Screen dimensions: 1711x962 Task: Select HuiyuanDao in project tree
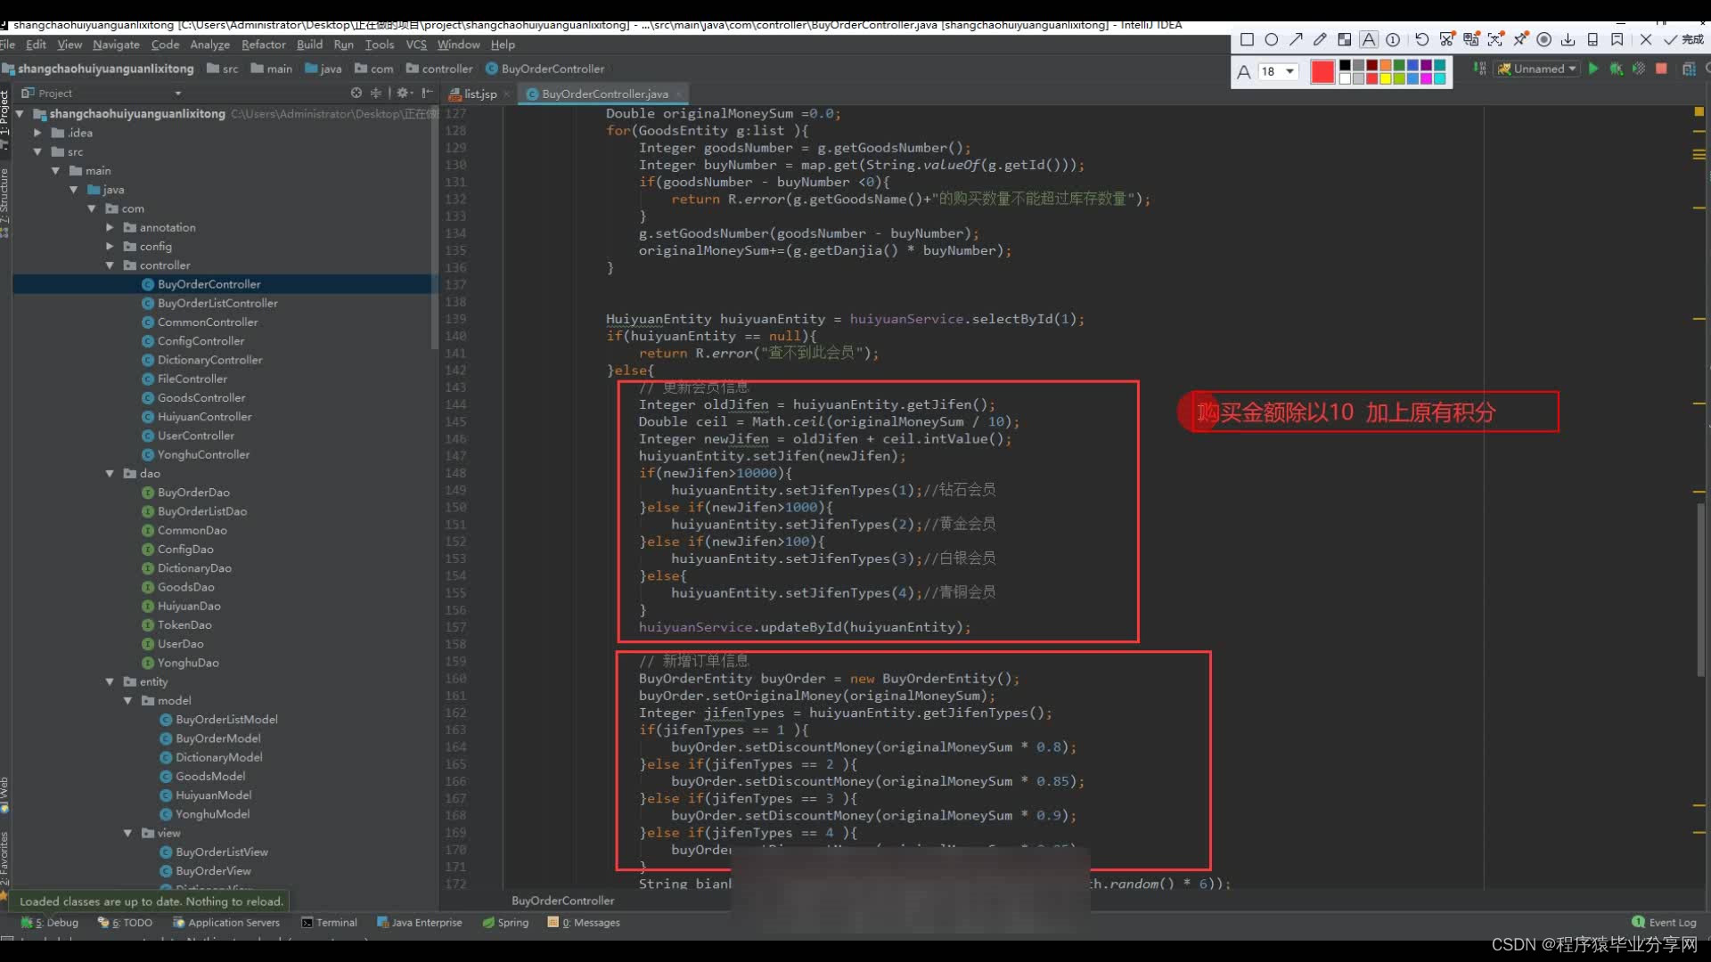(x=188, y=606)
